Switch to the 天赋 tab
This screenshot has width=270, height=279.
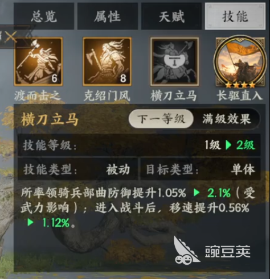(x=171, y=16)
